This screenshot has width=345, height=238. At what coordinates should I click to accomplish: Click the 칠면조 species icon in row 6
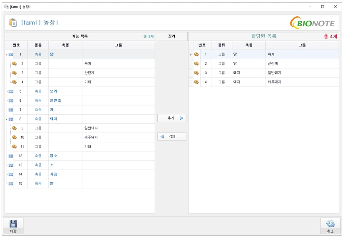pos(10,100)
